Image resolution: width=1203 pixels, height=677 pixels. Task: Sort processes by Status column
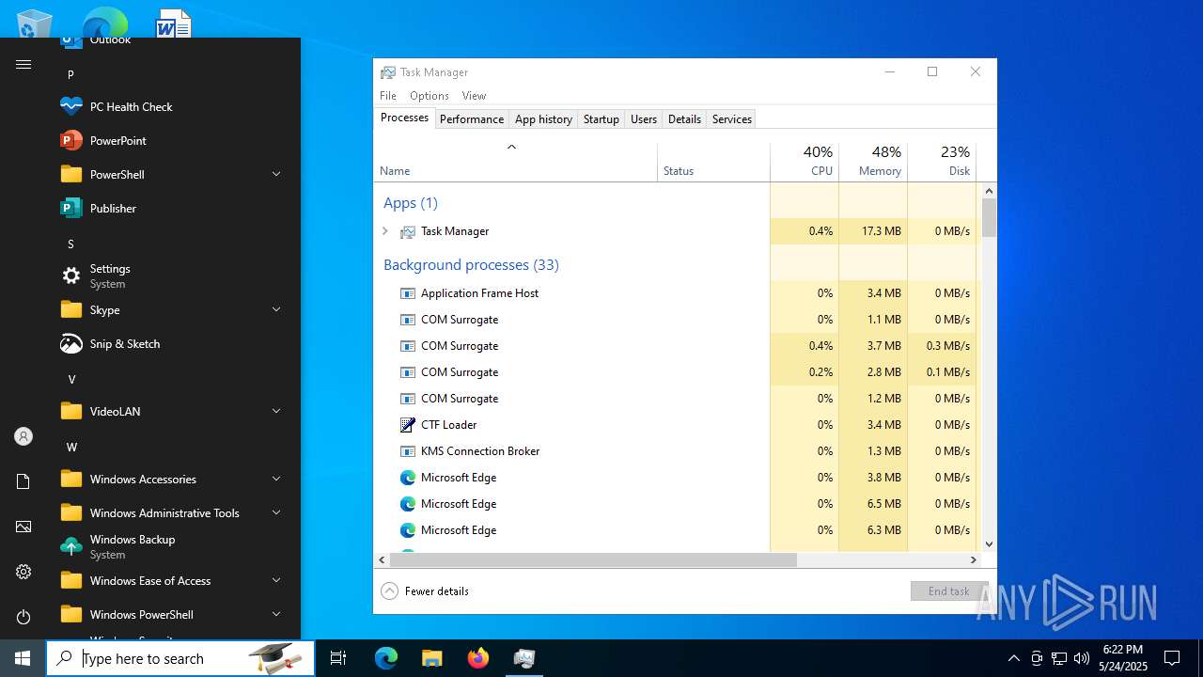click(x=713, y=162)
